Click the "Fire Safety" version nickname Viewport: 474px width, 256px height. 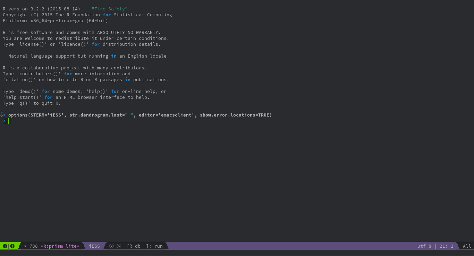(110, 9)
